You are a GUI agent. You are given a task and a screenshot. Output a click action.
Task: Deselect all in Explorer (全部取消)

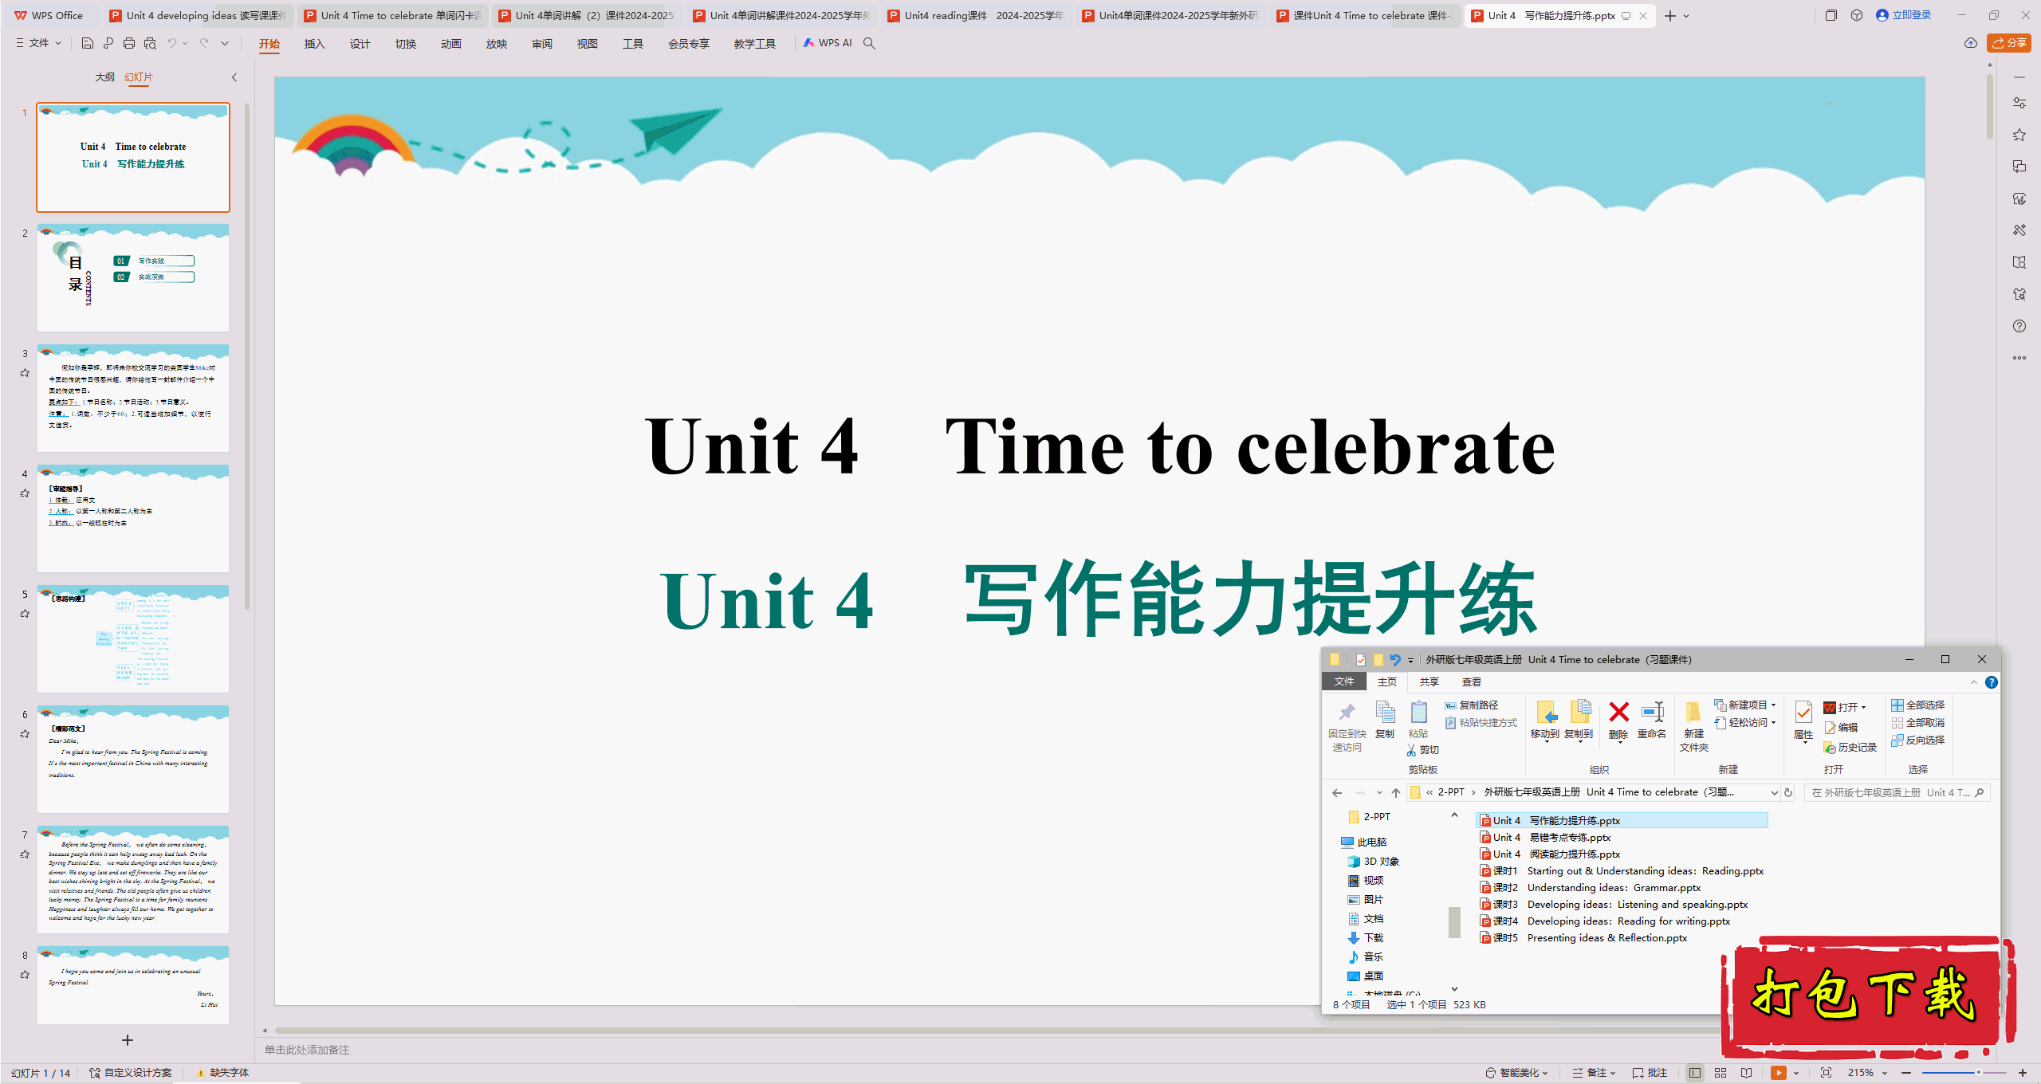[x=1917, y=723]
